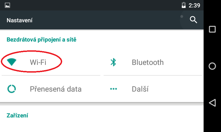This screenshot has width=221, height=132.
Task: Tap the Bluetooth symbol icon
Action: pos(113,62)
